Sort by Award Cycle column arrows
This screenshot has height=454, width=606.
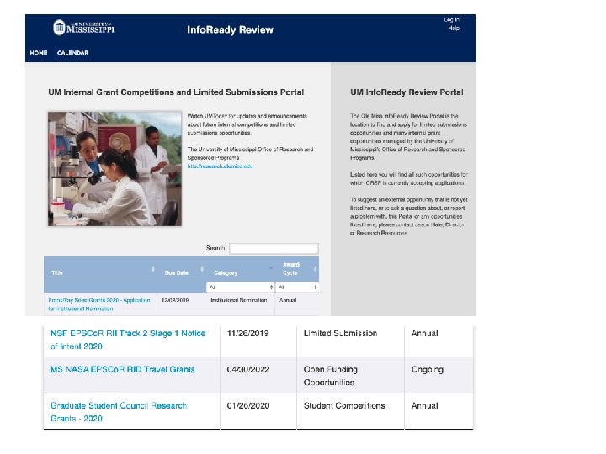[x=315, y=269]
